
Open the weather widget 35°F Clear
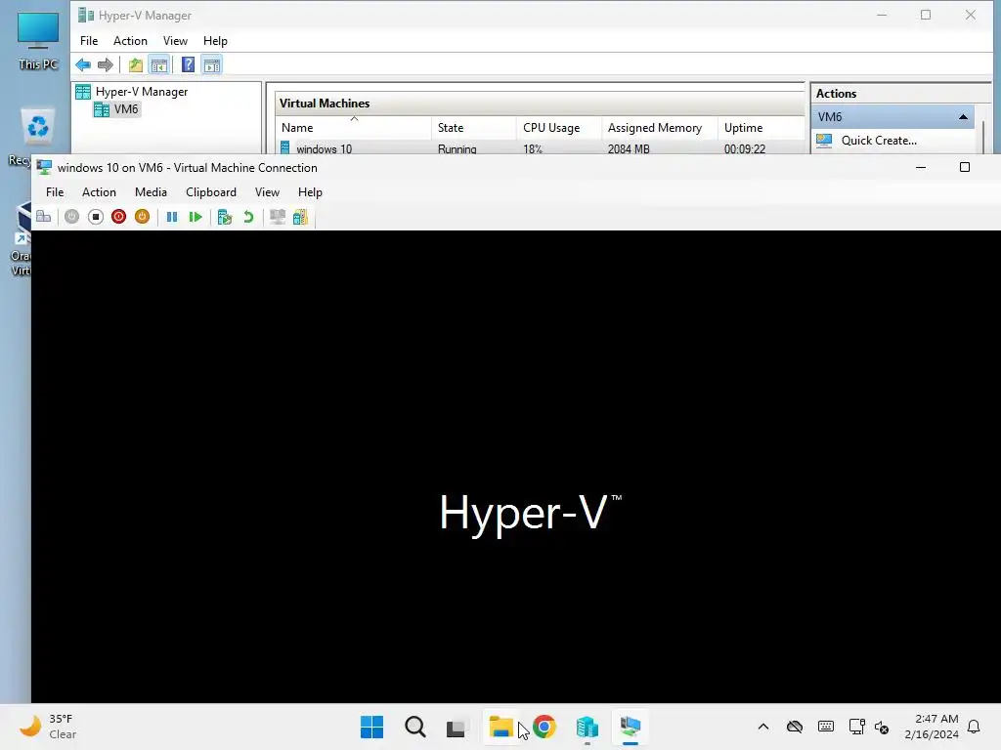(x=49, y=727)
